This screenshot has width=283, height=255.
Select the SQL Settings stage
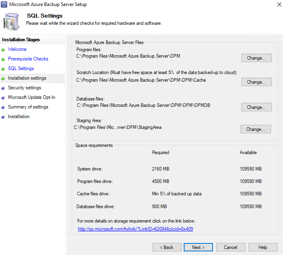[x=21, y=68]
